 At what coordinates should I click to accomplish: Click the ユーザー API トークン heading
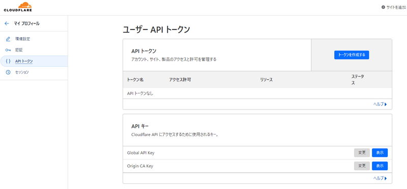pos(156,30)
